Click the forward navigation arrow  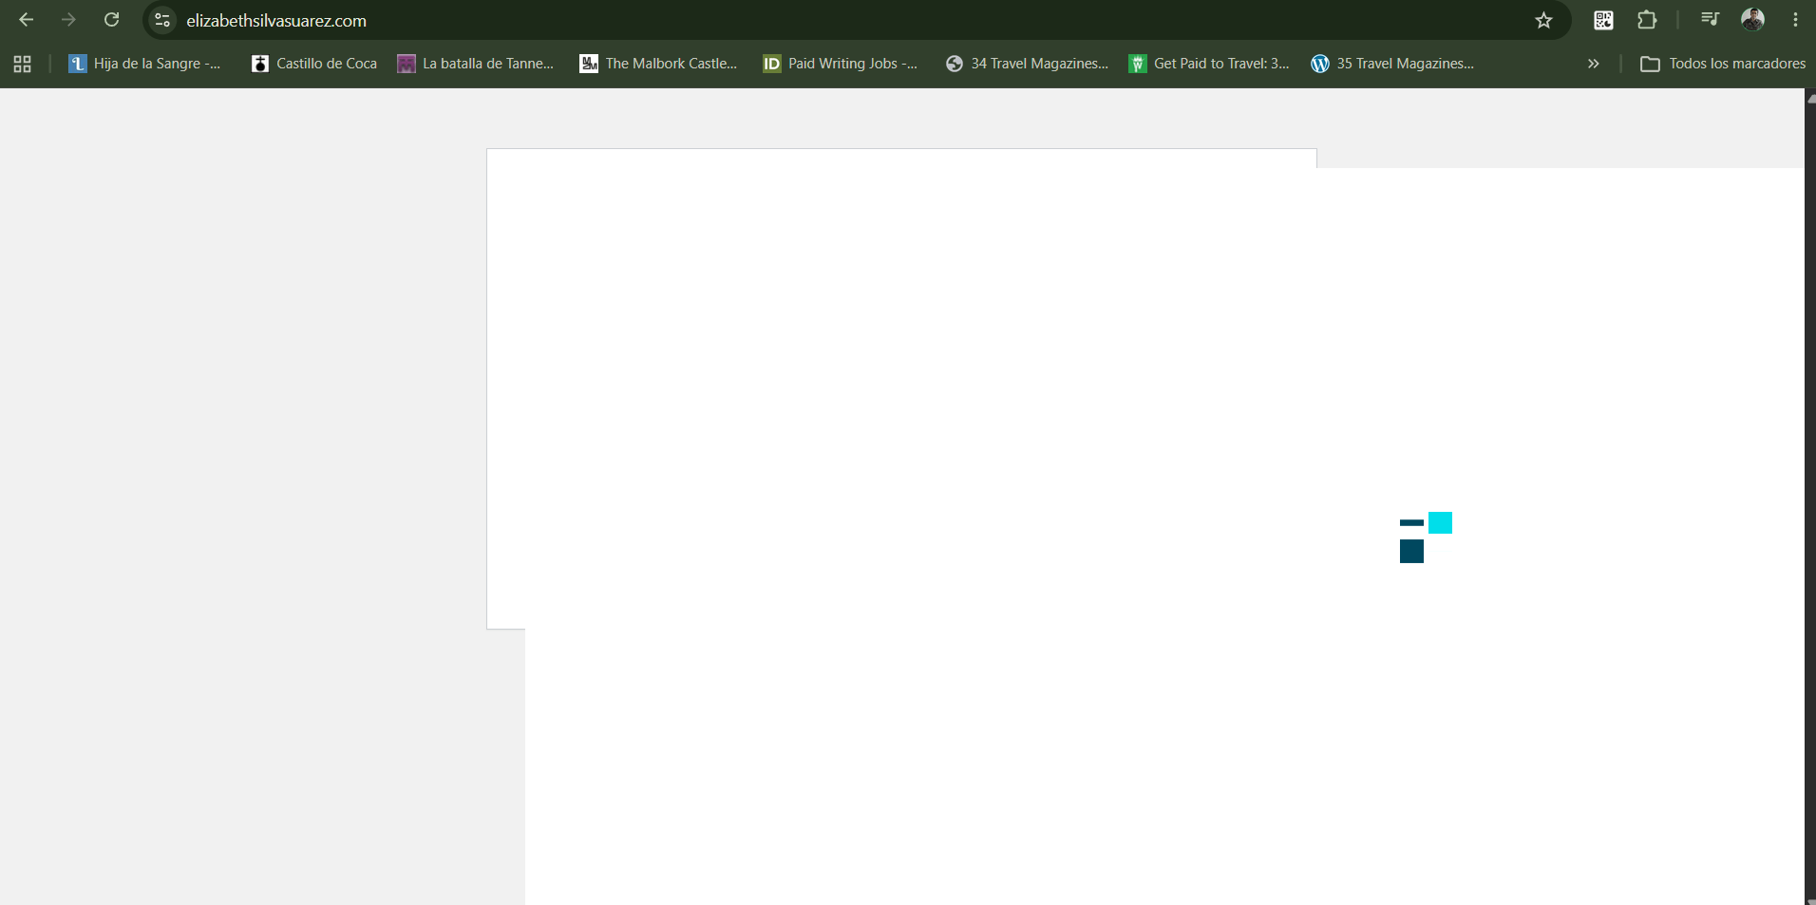tap(68, 20)
